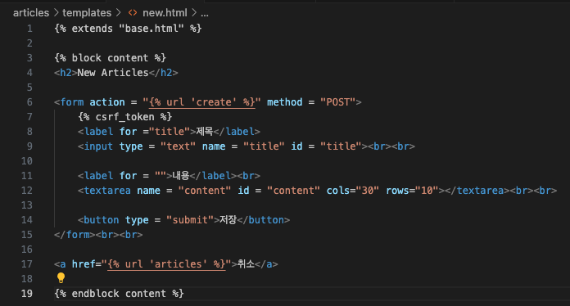Click the '{% csrf_token %}' tag
Viewport: 570px width, 306px height.
pyautogui.click(x=124, y=116)
